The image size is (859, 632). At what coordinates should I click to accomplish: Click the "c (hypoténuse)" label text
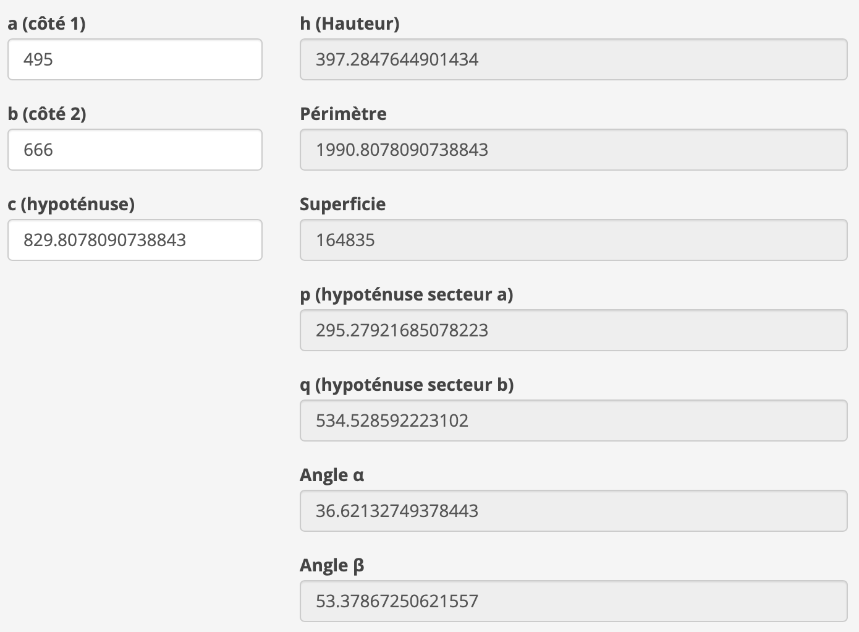[71, 204]
